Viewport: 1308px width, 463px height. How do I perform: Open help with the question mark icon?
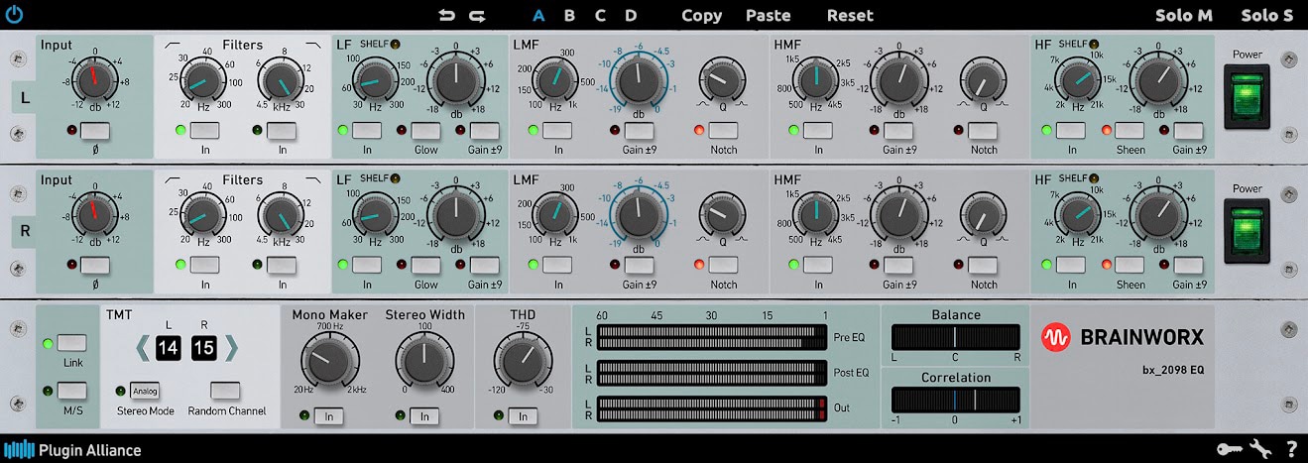pyautogui.click(x=1291, y=449)
